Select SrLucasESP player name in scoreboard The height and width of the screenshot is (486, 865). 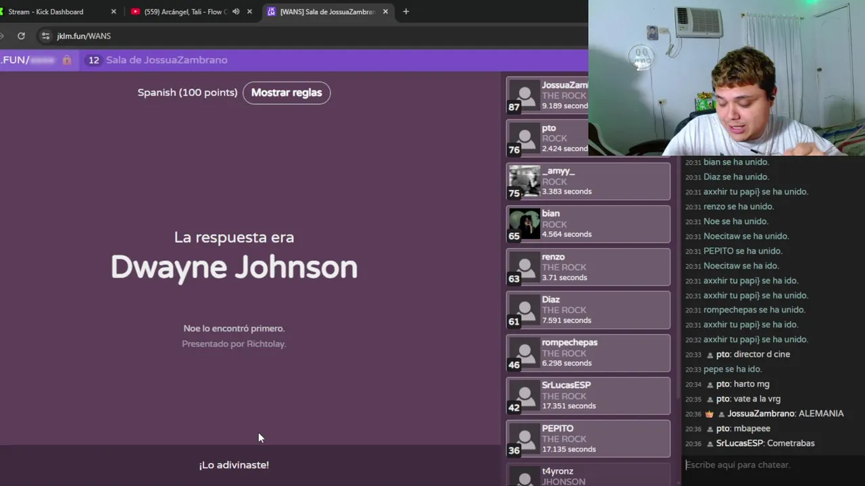(x=566, y=385)
